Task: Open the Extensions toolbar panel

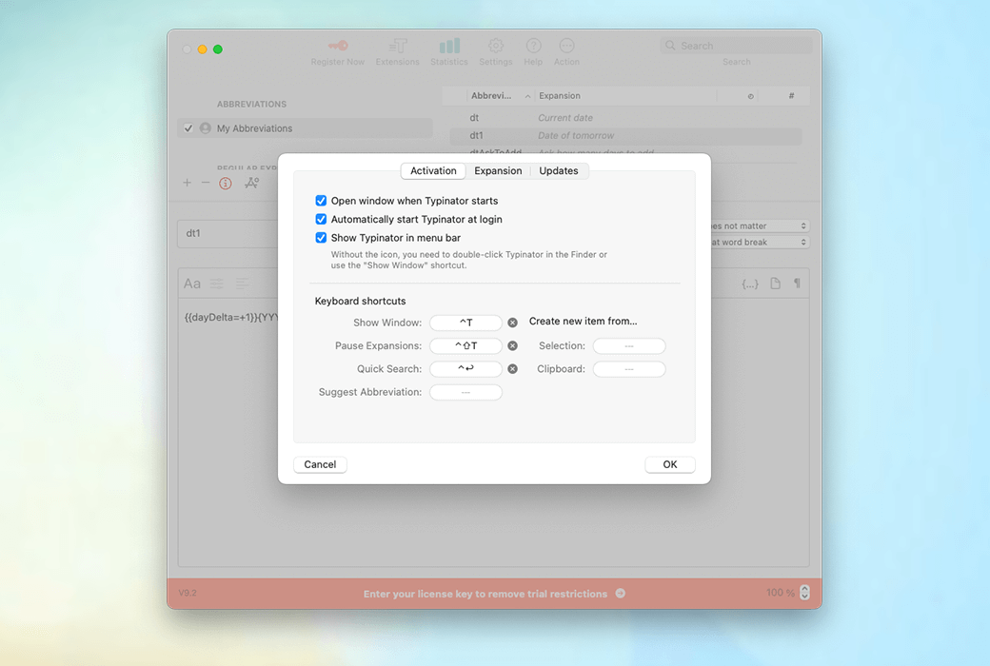Action: 397,49
